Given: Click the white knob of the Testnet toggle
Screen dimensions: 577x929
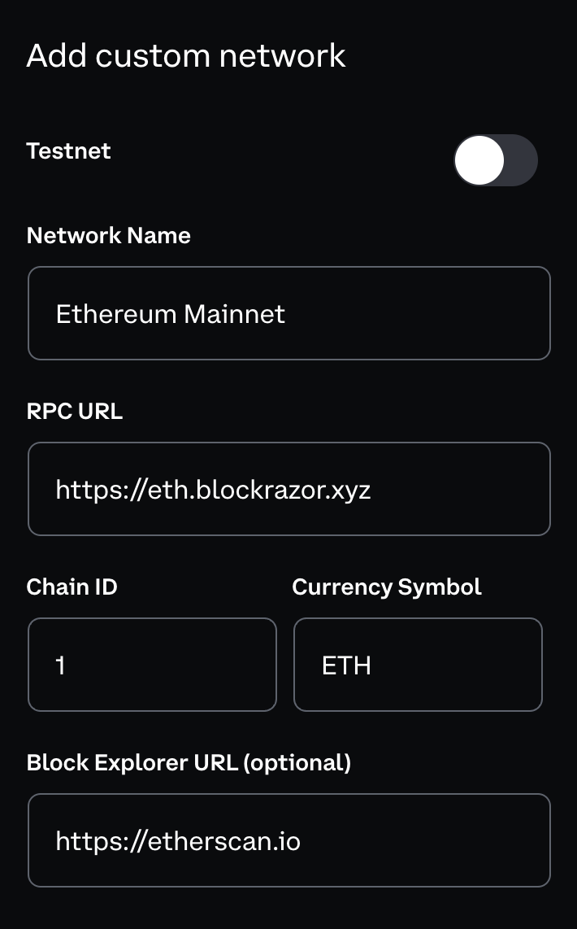Looking at the screenshot, I should point(479,160).
